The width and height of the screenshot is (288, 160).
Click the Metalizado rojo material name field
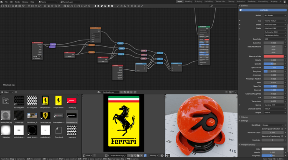110,92
